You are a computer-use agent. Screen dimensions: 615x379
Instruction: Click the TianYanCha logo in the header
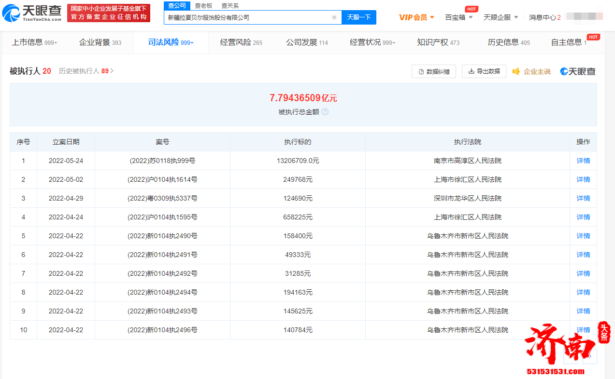[32, 14]
